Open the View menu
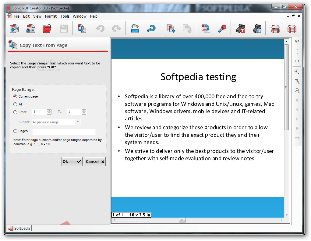Screen dimensions: 311x241 click(37, 16)
